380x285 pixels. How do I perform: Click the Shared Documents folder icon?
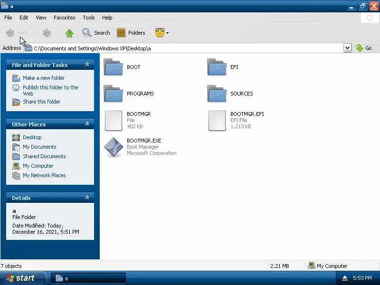pos(16,156)
